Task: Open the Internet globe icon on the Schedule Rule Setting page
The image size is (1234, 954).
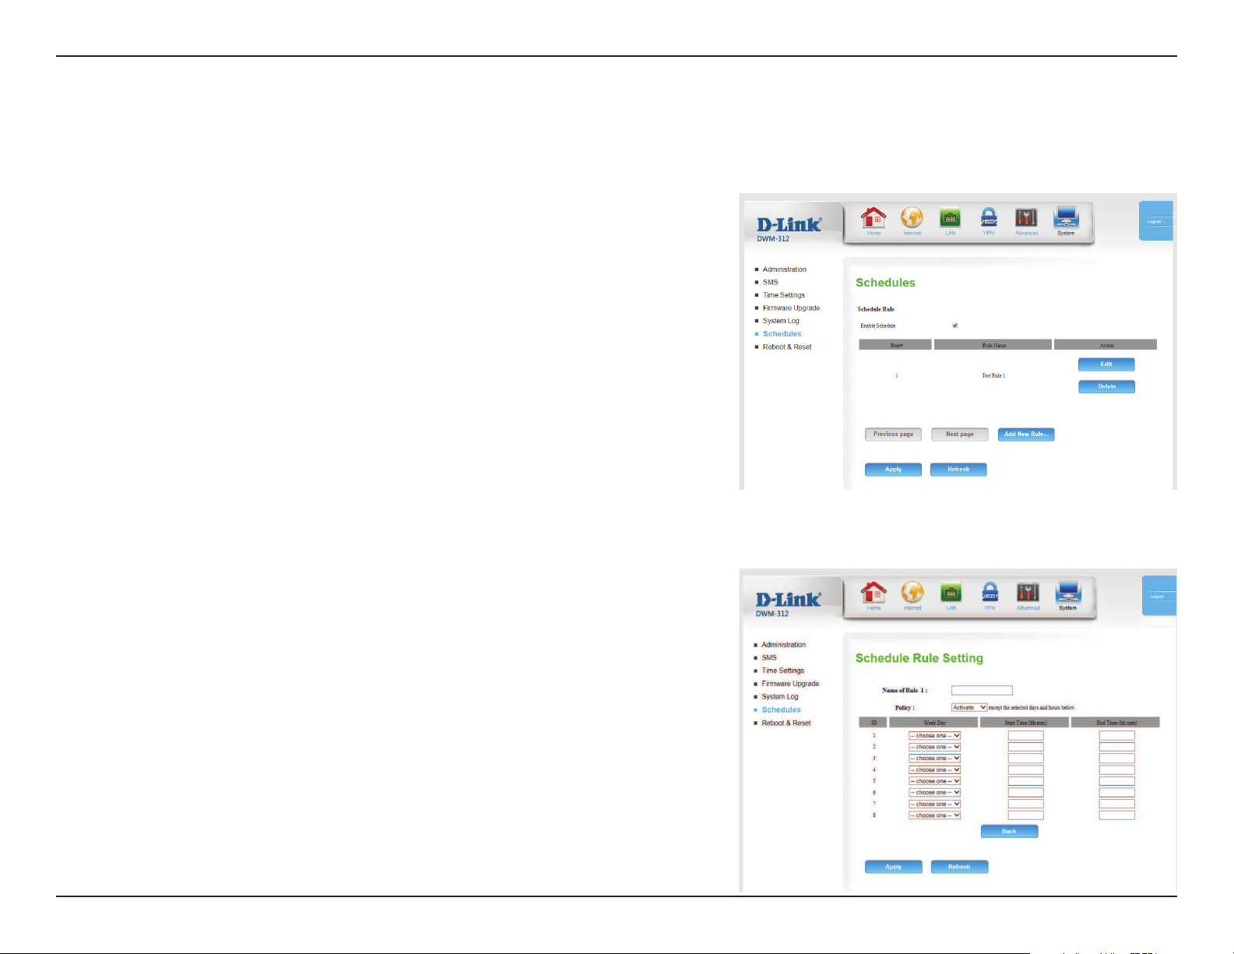Action: click(912, 592)
